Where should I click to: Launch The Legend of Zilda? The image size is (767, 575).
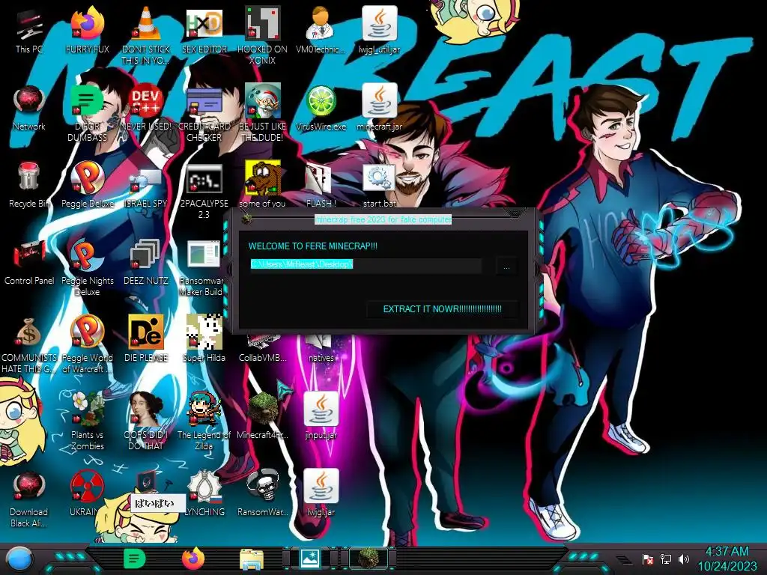pos(204,422)
